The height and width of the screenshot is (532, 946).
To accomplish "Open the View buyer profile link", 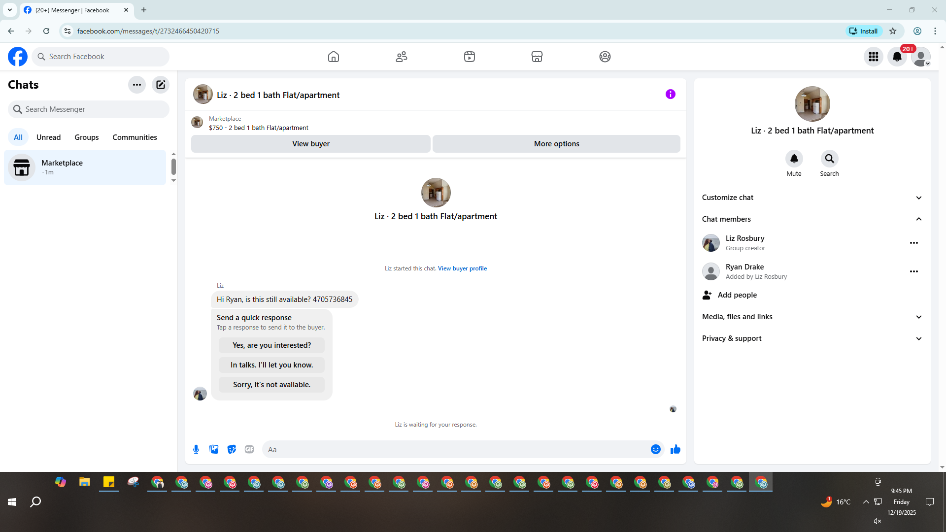I will click(x=462, y=268).
